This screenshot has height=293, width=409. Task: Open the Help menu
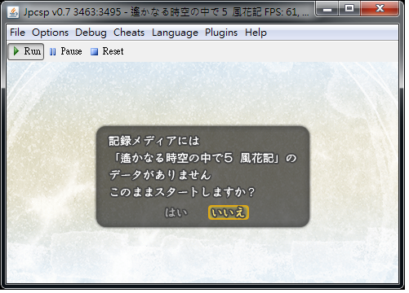coord(256,33)
